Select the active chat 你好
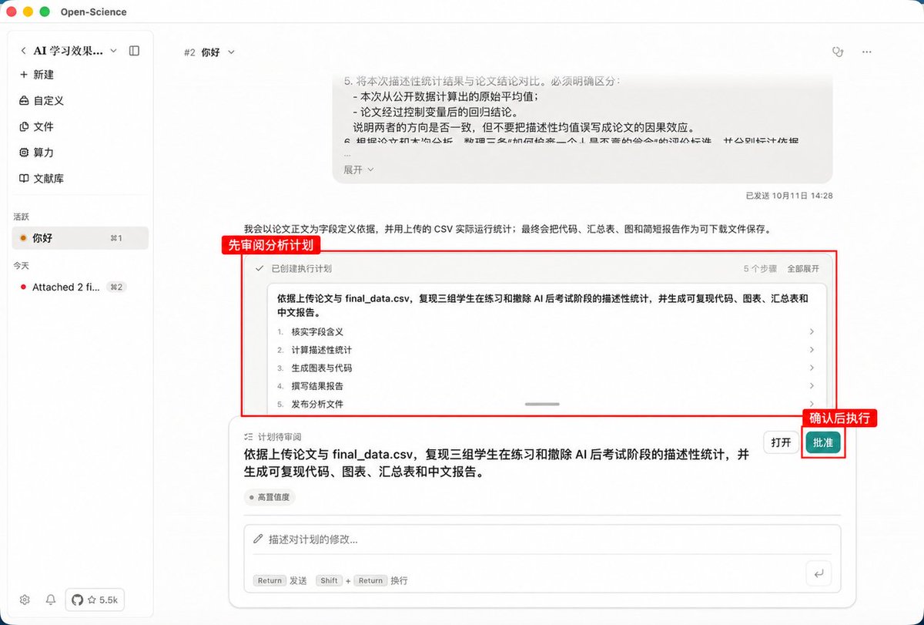Screen dimensions: 924x625 click(80, 238)
